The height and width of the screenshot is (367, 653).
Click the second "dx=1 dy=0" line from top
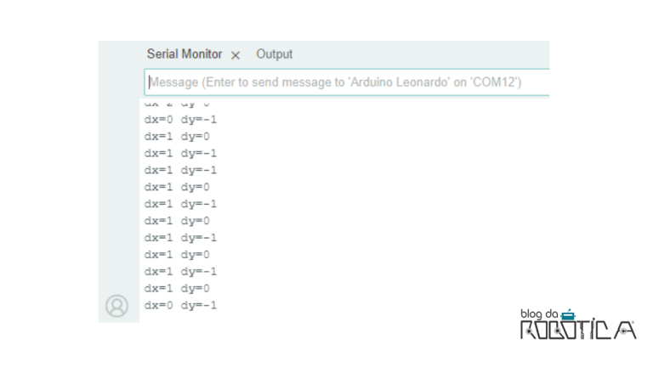[177, 187]
